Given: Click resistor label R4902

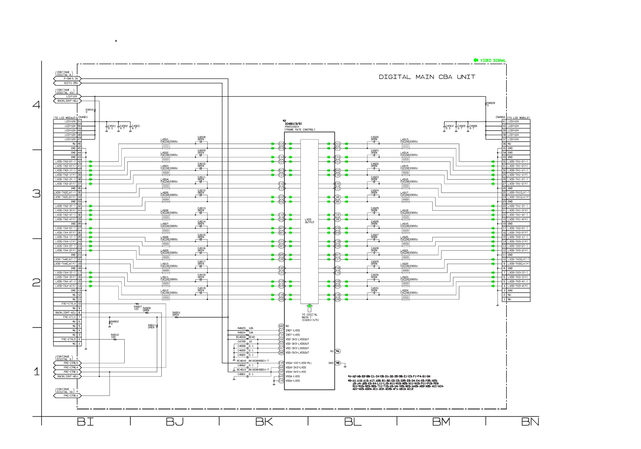Looking at the screenshot, I should pyautogui.click(x=115, y=322).
